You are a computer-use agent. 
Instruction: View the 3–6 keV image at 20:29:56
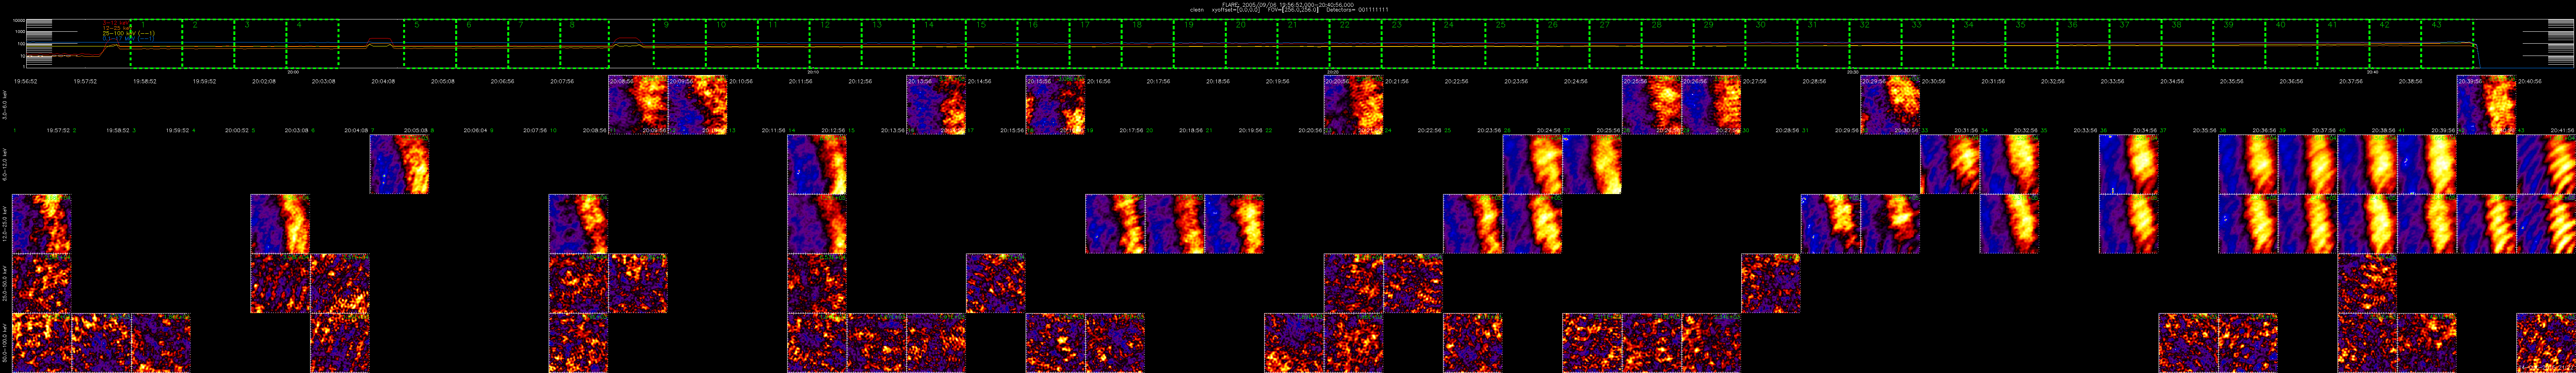coord(1890,105)
